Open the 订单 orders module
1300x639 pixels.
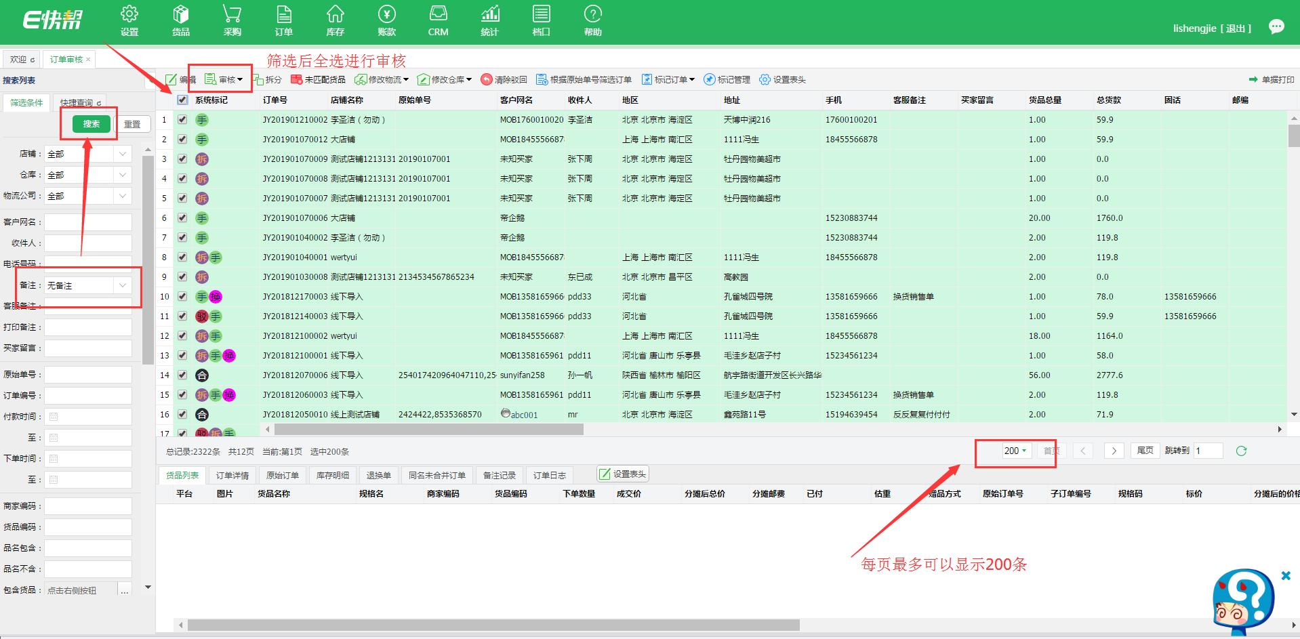click(284, 22)
